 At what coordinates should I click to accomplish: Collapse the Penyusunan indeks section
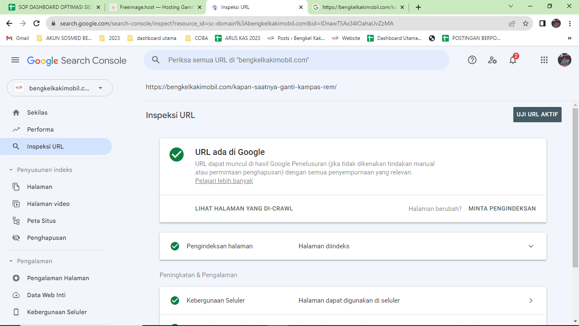point(11,170)
